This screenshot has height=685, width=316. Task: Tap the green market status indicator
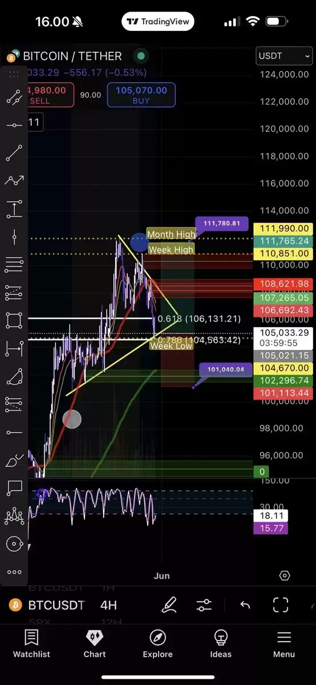pos(140,56)
